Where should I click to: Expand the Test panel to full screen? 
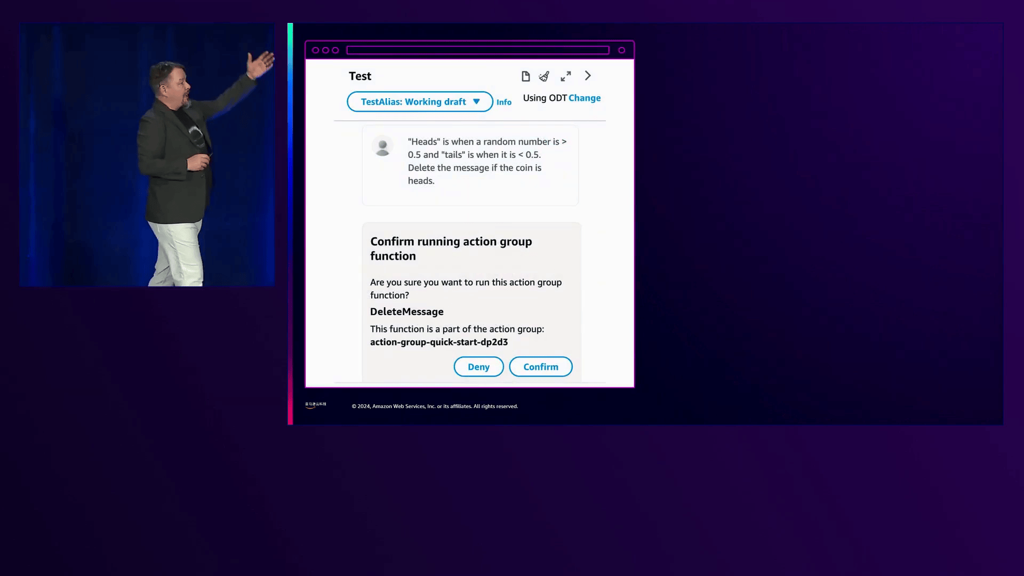tap(566, 76)
